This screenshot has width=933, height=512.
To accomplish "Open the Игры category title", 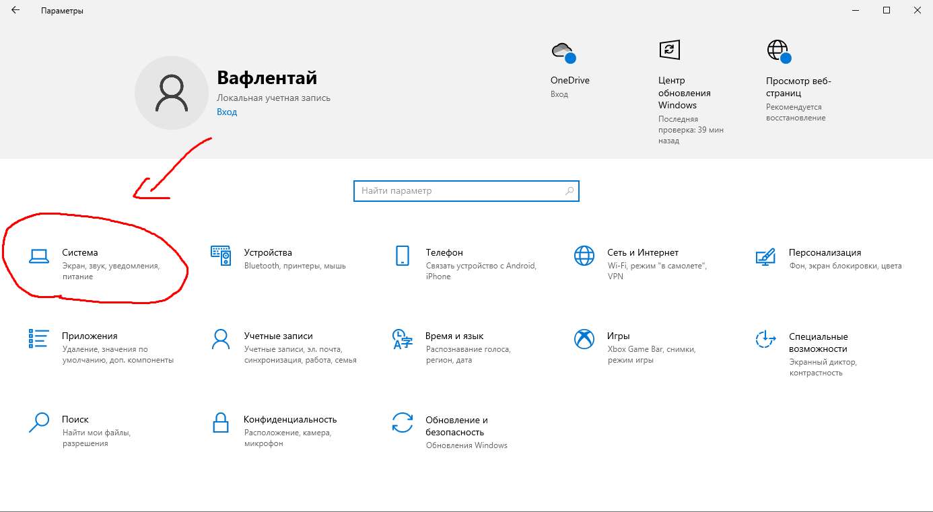I will pyautogui.click(x=619, y=336).
